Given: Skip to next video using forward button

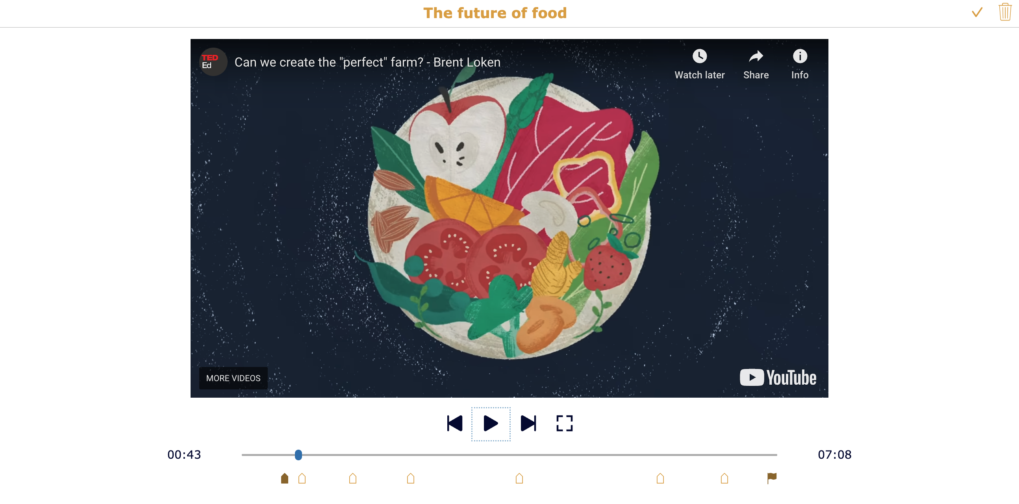Looking at the screenshot, I should [529, 423].
